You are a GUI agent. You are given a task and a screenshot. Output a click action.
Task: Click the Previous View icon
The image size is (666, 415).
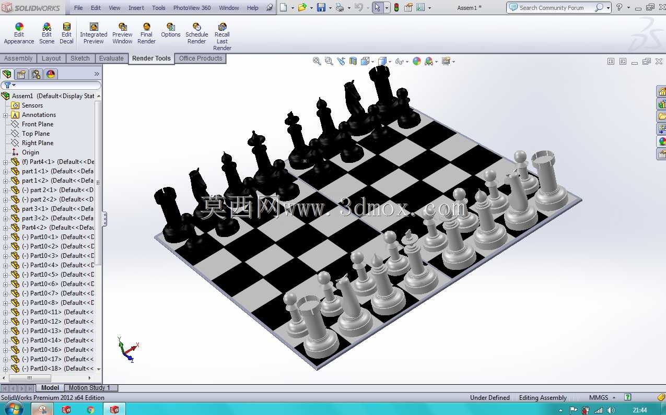coord(341,61)
